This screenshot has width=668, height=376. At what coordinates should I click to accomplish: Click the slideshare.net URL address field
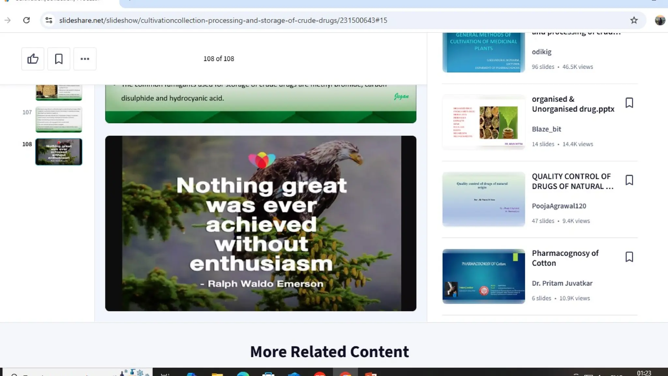coord(223,20)
